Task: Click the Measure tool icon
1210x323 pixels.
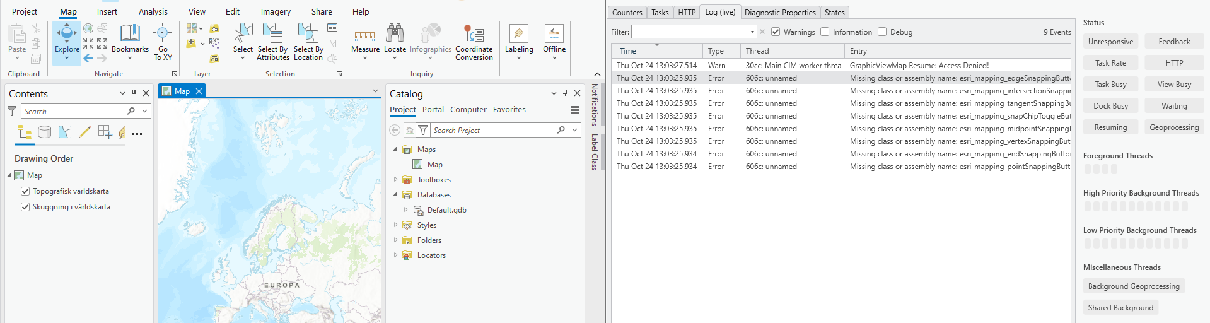Action: (x=365, y=35)
